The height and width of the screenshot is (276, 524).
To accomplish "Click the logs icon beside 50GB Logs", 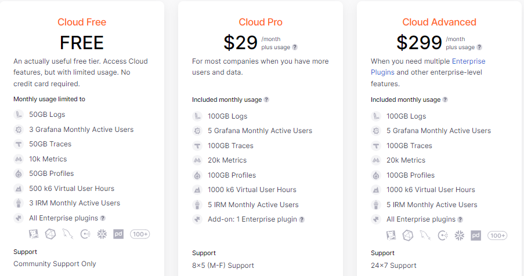I will click(19, 115).
